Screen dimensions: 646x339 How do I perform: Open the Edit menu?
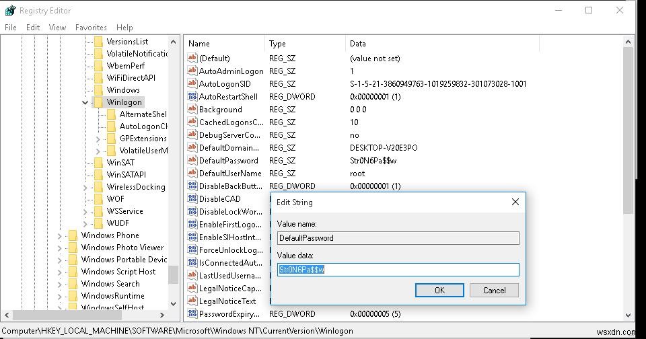[33, 28]
